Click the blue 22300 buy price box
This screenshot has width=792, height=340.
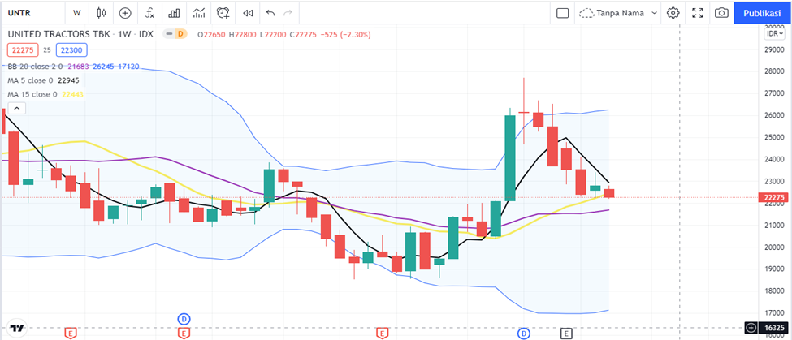71,50
